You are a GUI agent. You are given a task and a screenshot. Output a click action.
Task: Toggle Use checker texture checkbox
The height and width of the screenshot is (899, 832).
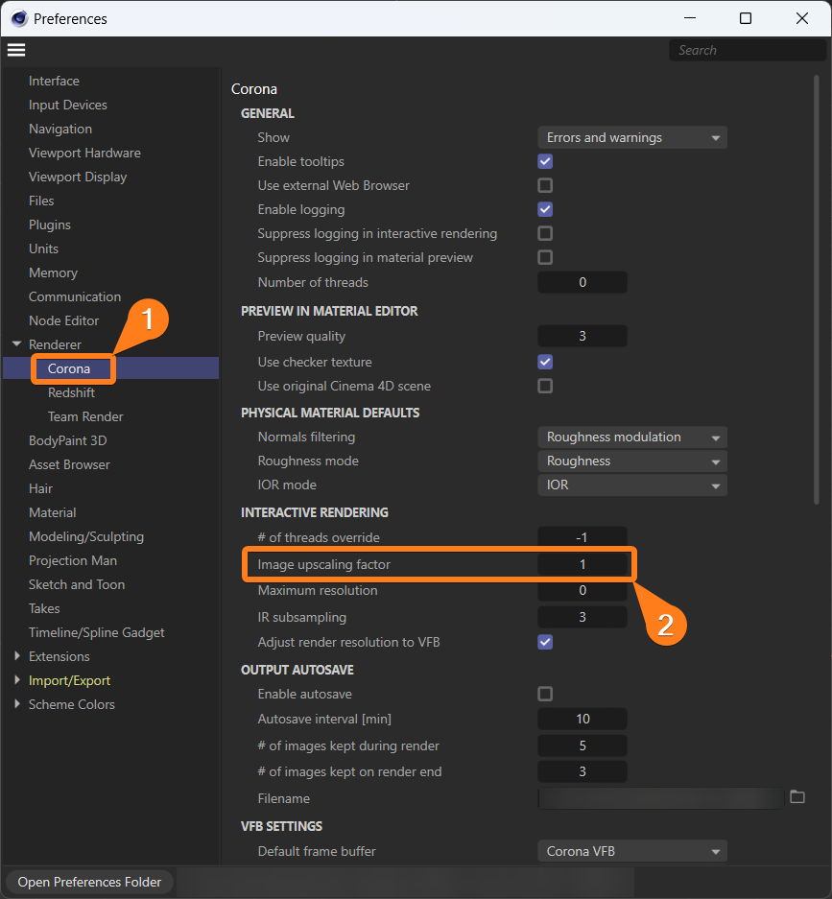(545, 362)
